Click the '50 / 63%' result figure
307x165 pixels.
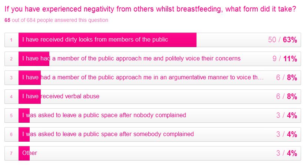(283, 40)
